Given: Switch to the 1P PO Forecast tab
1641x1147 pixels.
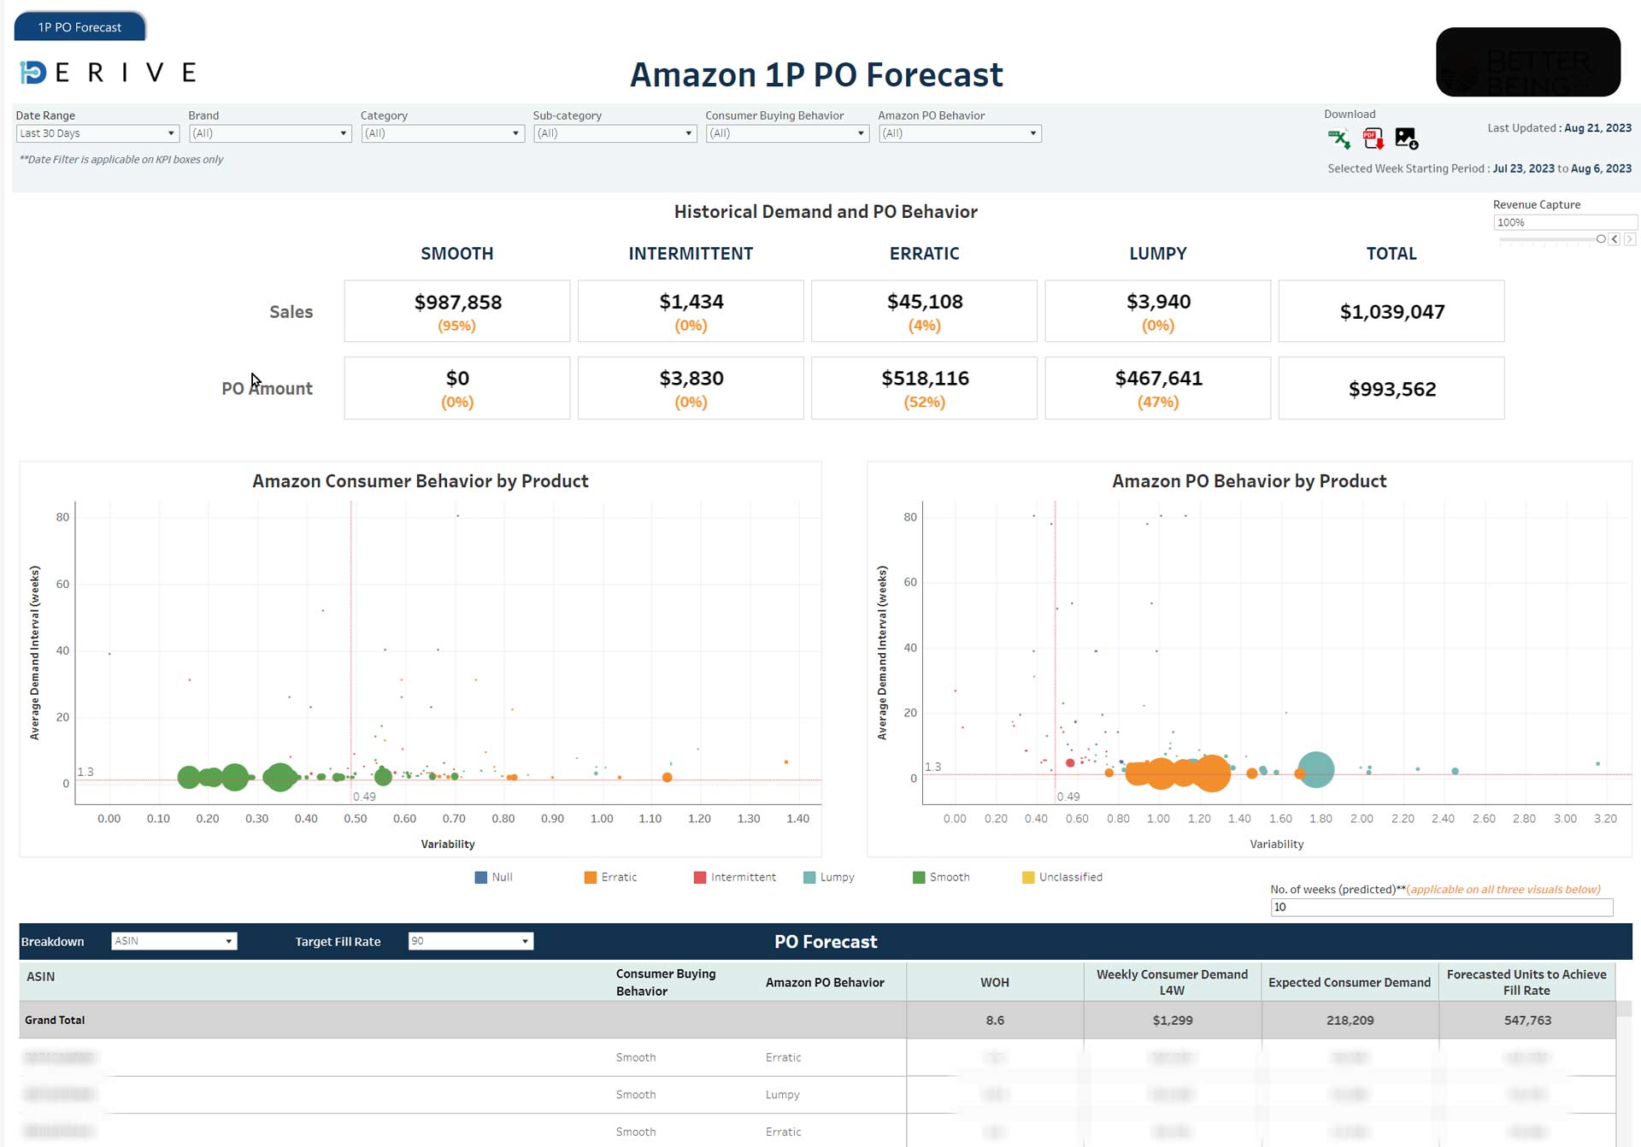Looking at the screenshot, I should [79, 26].
